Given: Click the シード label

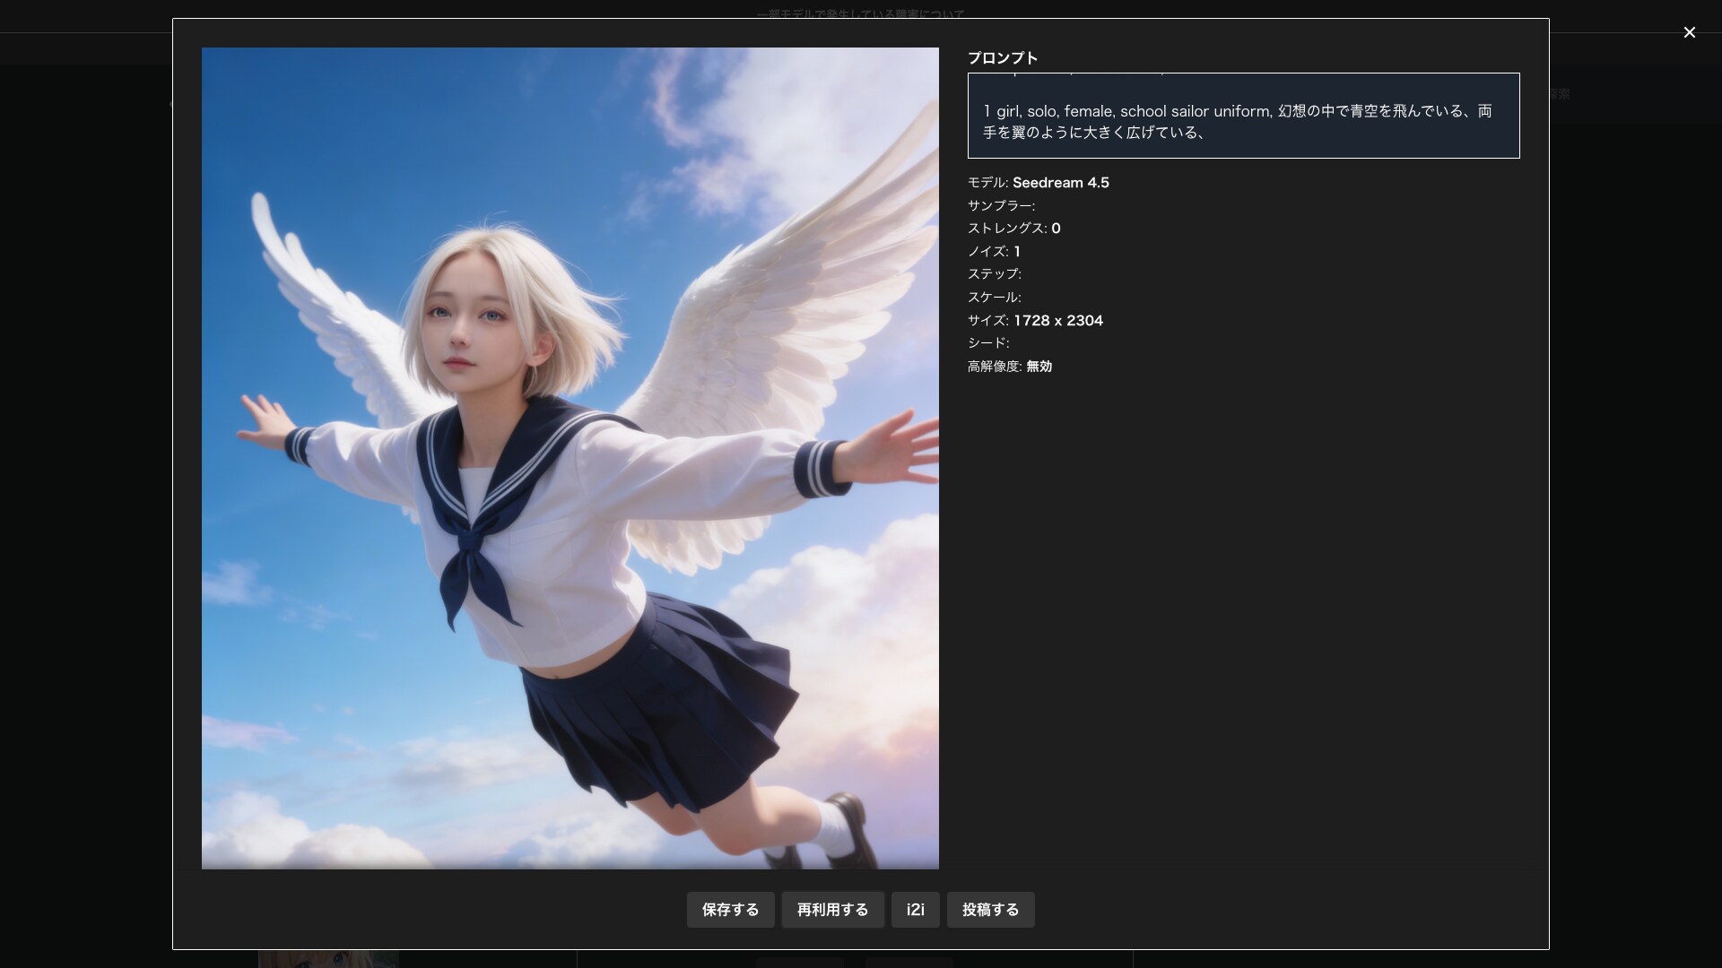Looking at the screenshot, I should (988, 343).
